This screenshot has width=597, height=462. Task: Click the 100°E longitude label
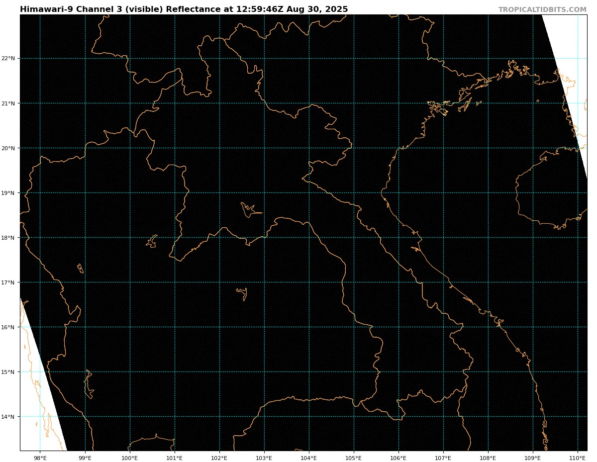(x=130, y=458)
